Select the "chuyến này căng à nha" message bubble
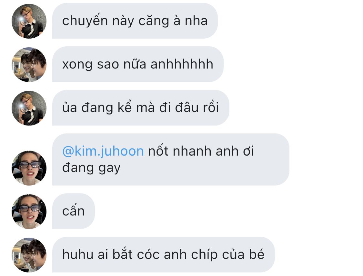This screenshot has width=363, height=276. (x=135, y=21)
